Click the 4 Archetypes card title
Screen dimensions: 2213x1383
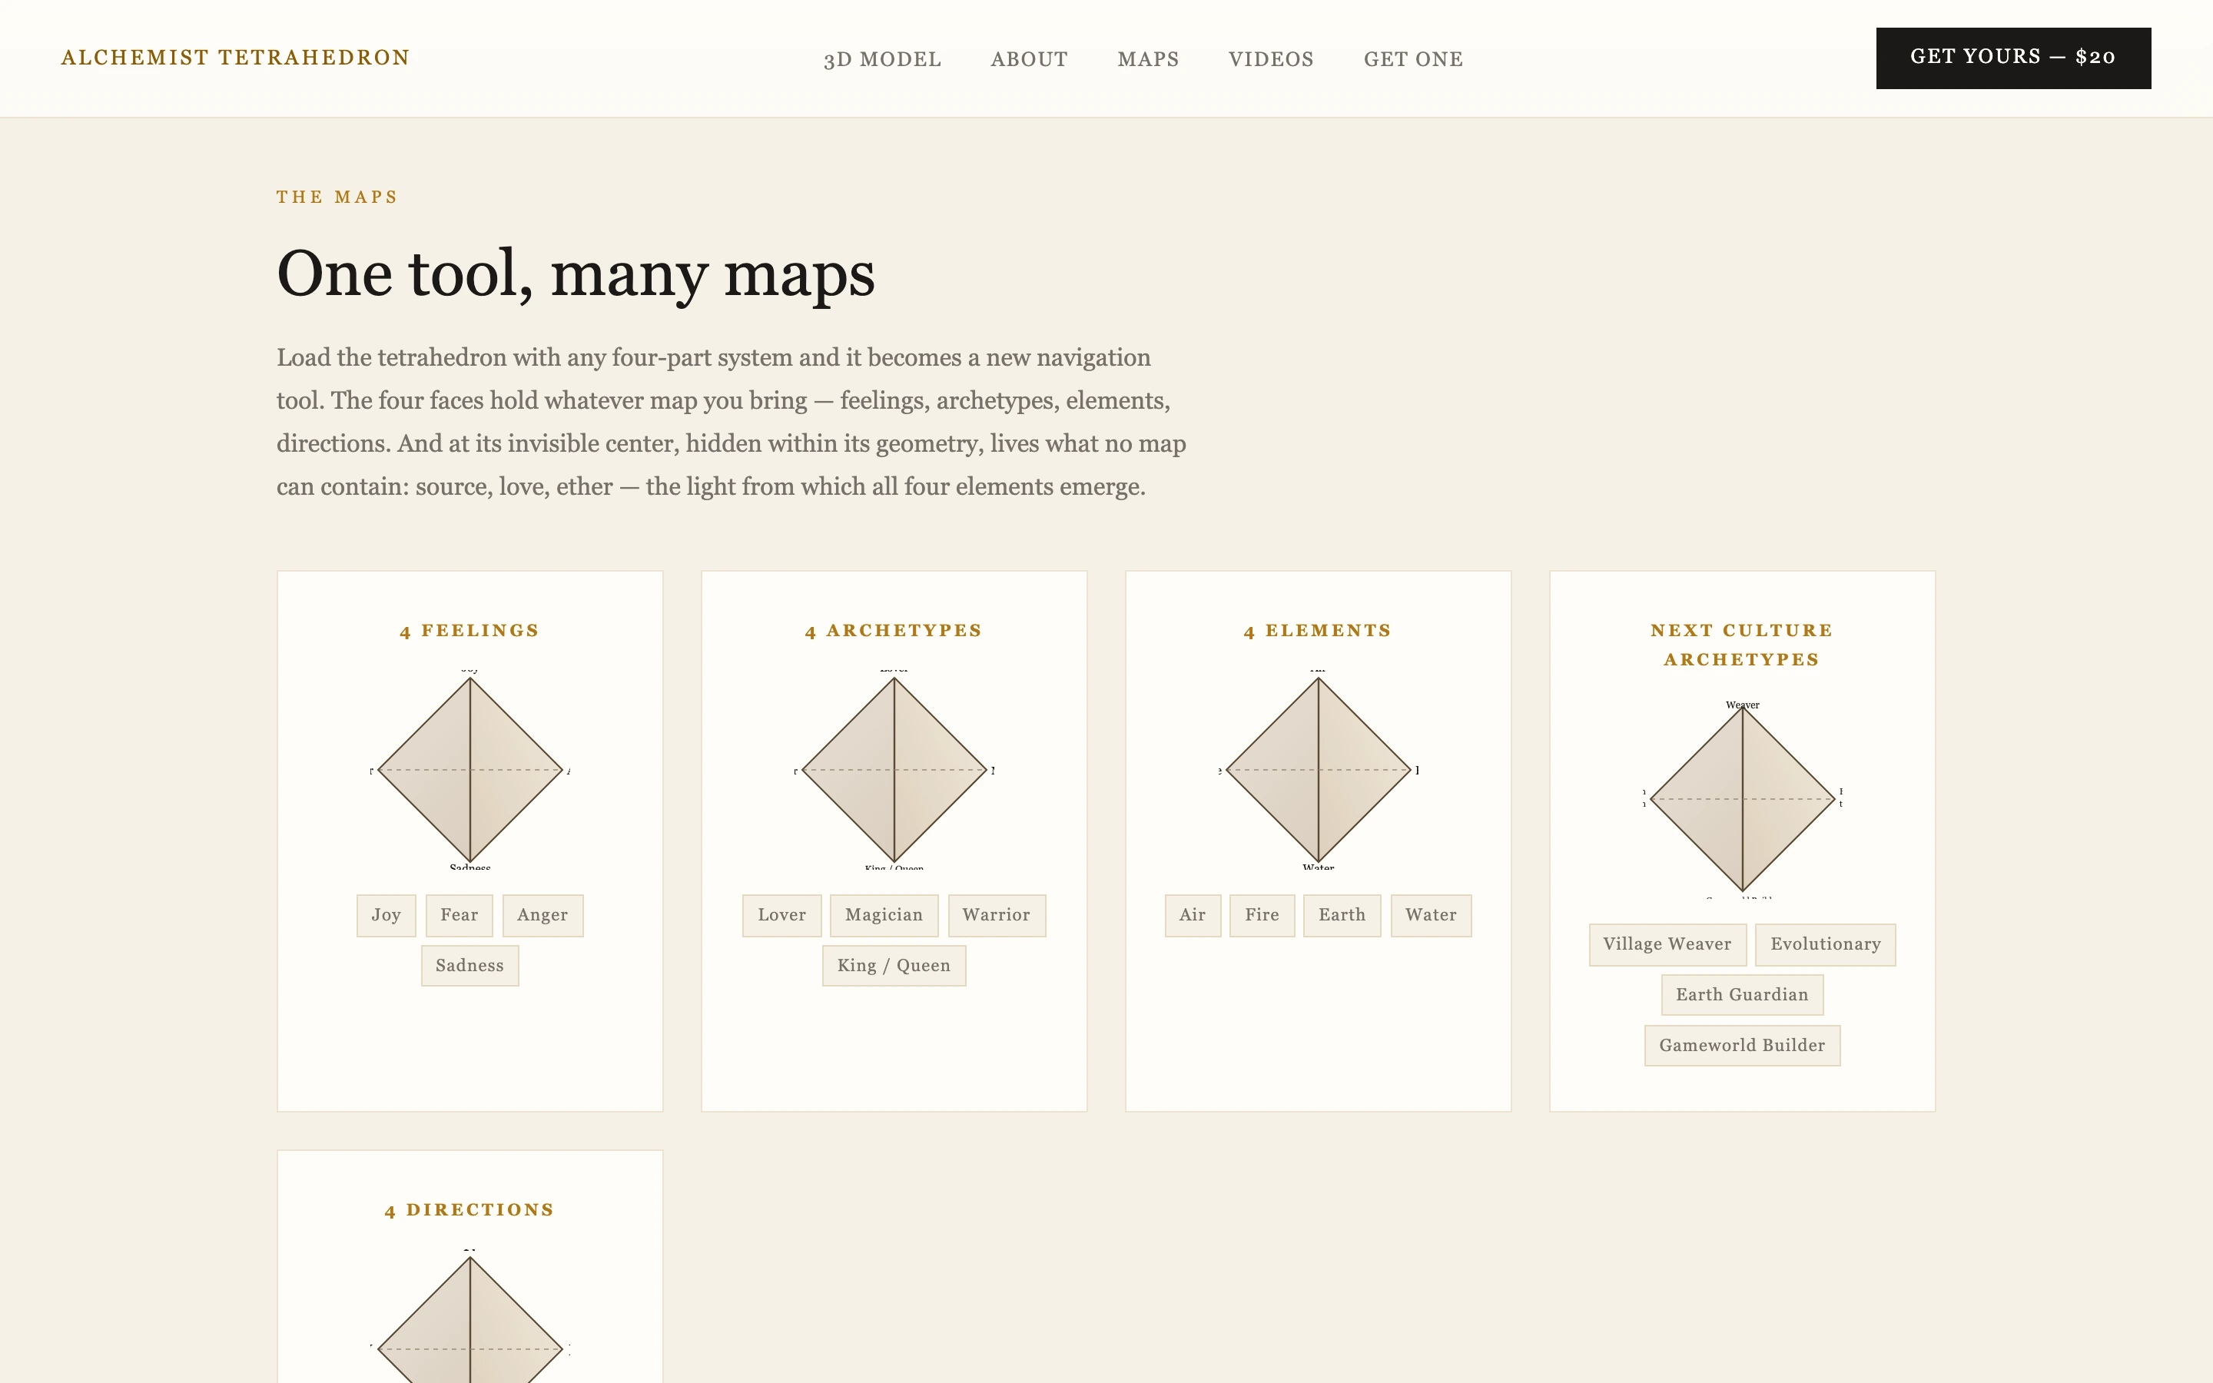tap(894, 630)
